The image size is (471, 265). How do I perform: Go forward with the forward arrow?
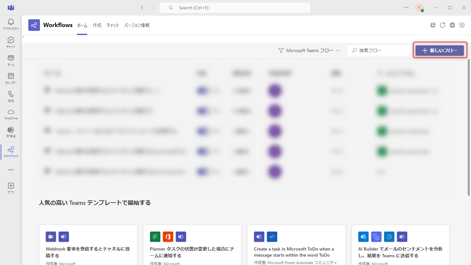[153, 8]
